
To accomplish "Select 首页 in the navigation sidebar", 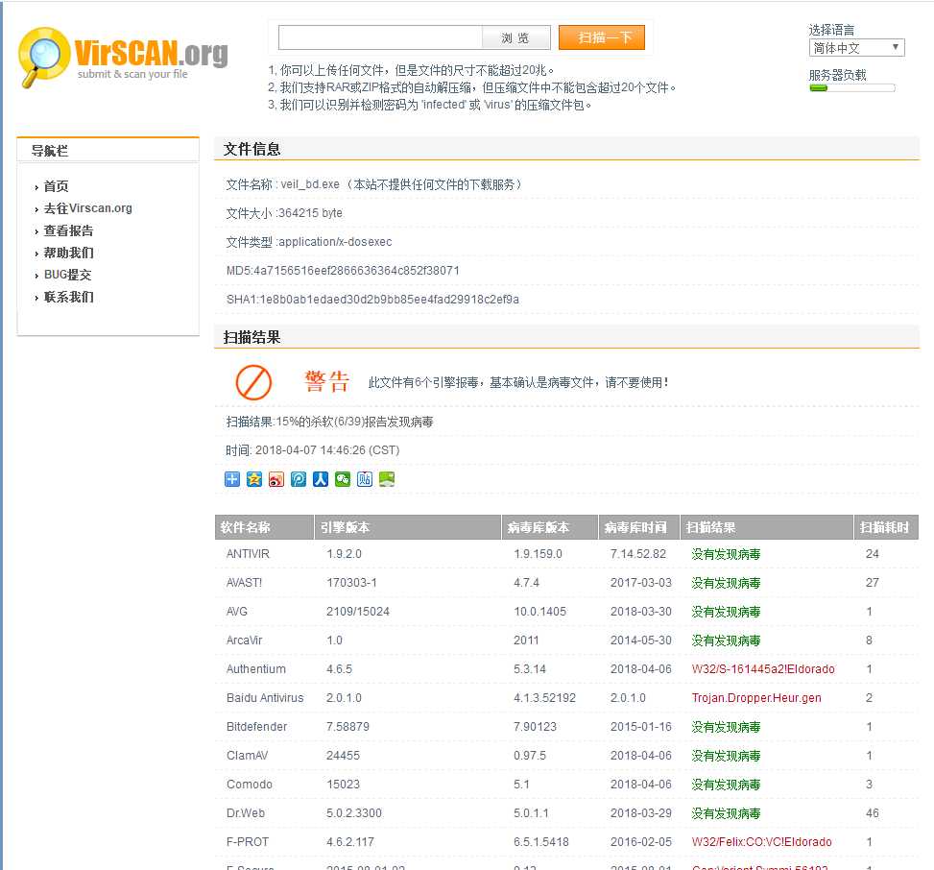I will point(55,185).
